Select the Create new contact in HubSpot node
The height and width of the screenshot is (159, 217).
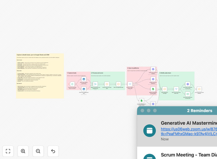click(x=153, y=69)
